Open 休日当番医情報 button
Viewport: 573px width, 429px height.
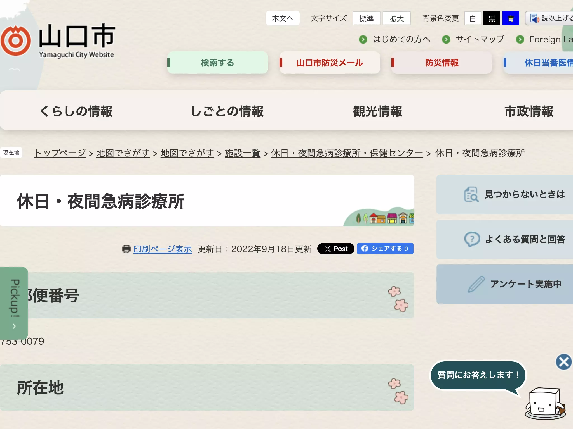click(x=538, y=63)
